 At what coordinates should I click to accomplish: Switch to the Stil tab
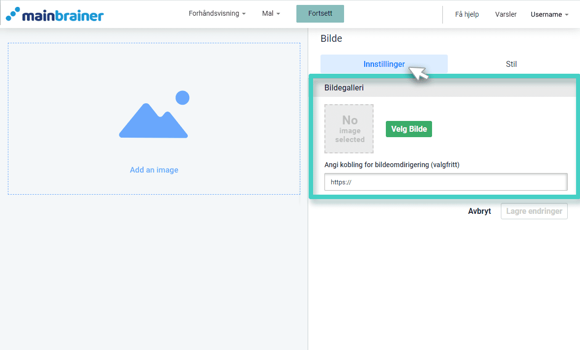coord(511,64)
